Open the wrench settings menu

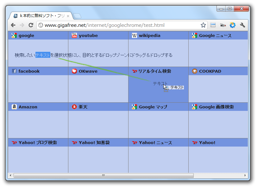[x=242, y=25]
